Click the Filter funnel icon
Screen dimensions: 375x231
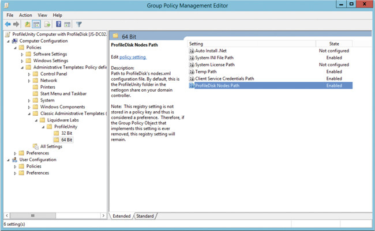point(78,24)
